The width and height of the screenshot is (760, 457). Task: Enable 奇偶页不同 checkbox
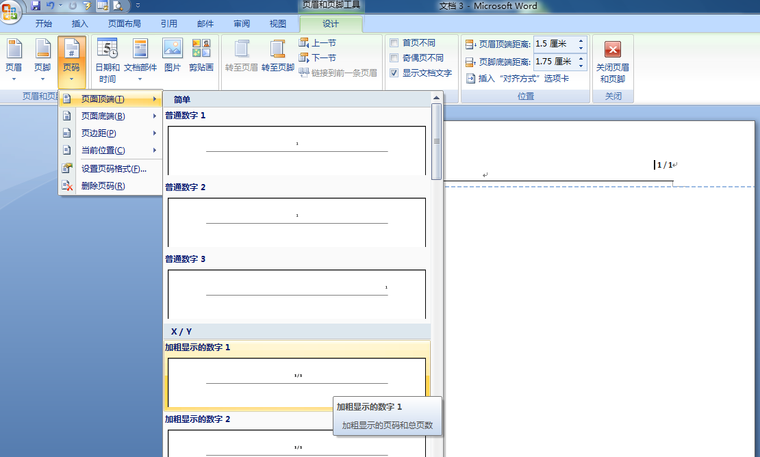pyautogui.click(x=394, y=58)
